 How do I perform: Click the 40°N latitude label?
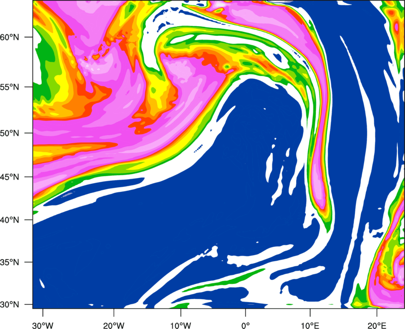10,220
